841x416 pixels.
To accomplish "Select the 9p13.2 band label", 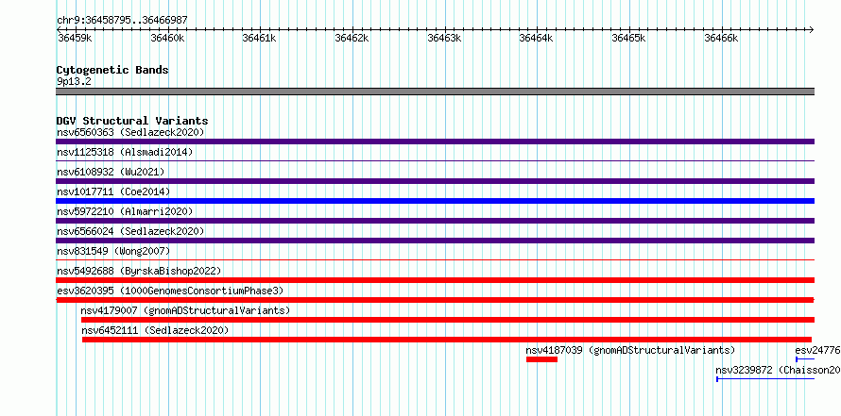I will (74, 81).
